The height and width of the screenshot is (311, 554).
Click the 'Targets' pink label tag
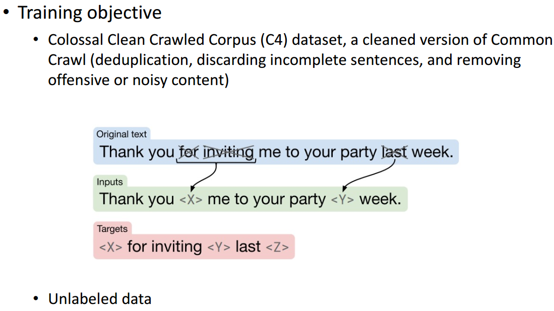(112, 228)
